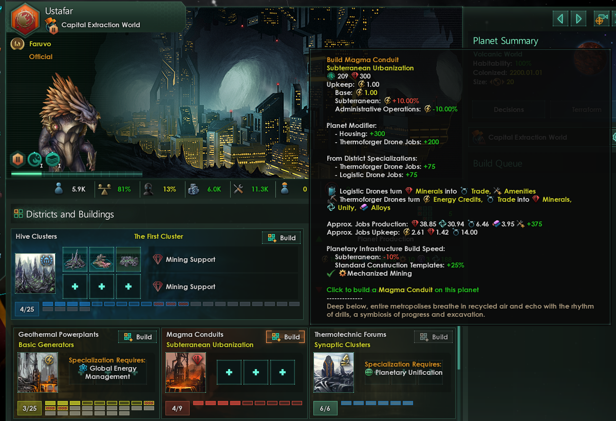The height and width of the screenshot is (421, 616).
Task: Click the amenities tools icon showing 11.3K
Action: click(x=238, y=189)
